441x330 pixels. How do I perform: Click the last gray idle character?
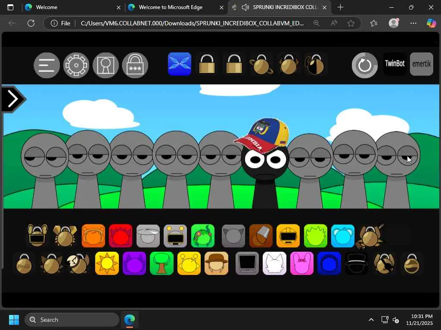coord(397,171)
